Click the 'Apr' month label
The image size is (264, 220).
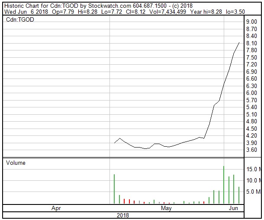click(56, 208)
